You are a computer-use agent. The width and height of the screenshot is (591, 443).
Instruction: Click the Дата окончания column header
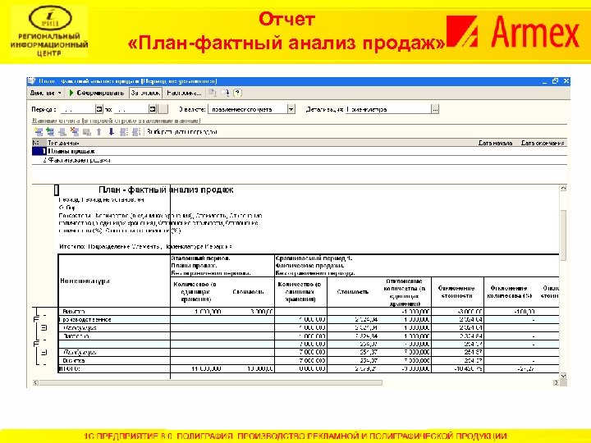click(543, 143)
